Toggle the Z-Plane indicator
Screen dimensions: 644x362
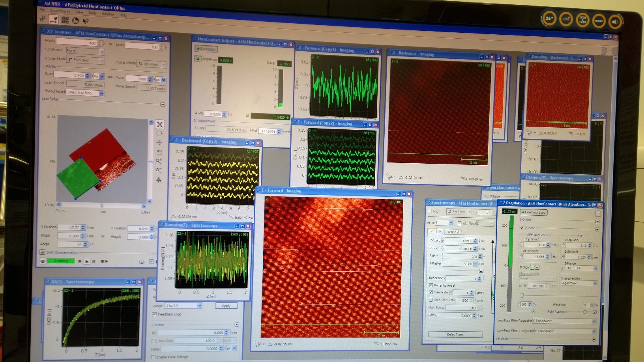click(522, 228)
